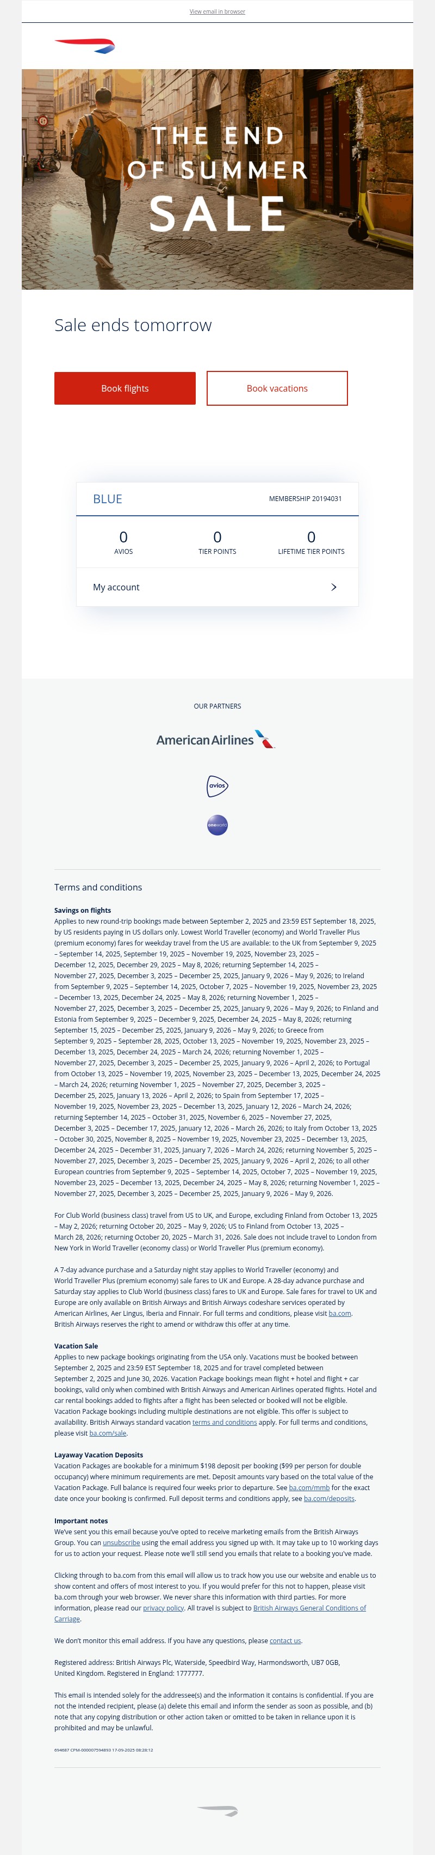Click the oneworld alliance logo
The image size is (435, 1855).
(x=217, y=825)
